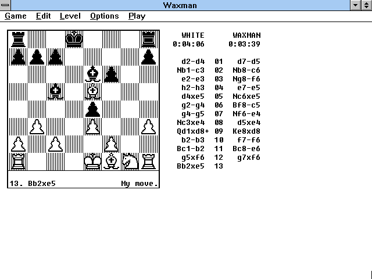Click move entry g7xf6
The image size is (372, 279).
[249, 158]
